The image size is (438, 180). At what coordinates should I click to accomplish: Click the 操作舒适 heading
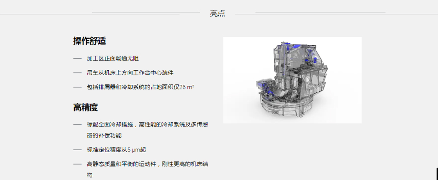(90, 41)
